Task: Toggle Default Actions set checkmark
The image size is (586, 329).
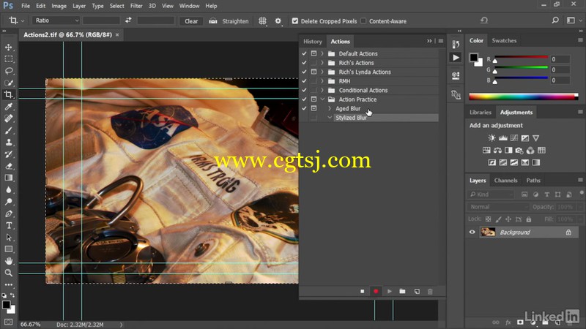Action: (304, 53)
